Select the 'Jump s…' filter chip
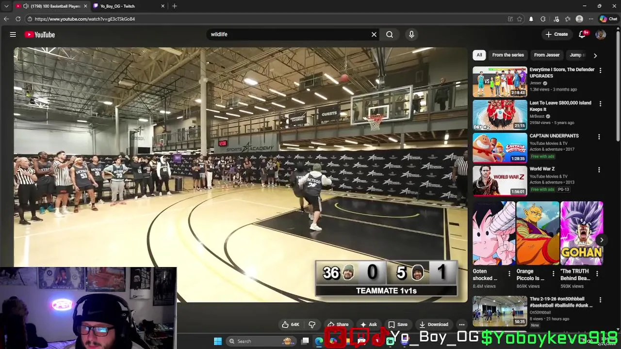The image size is (621, 349). (577, 55)
